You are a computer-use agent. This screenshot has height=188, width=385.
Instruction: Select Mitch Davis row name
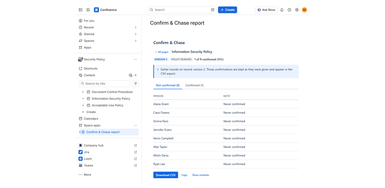point(161,156)
